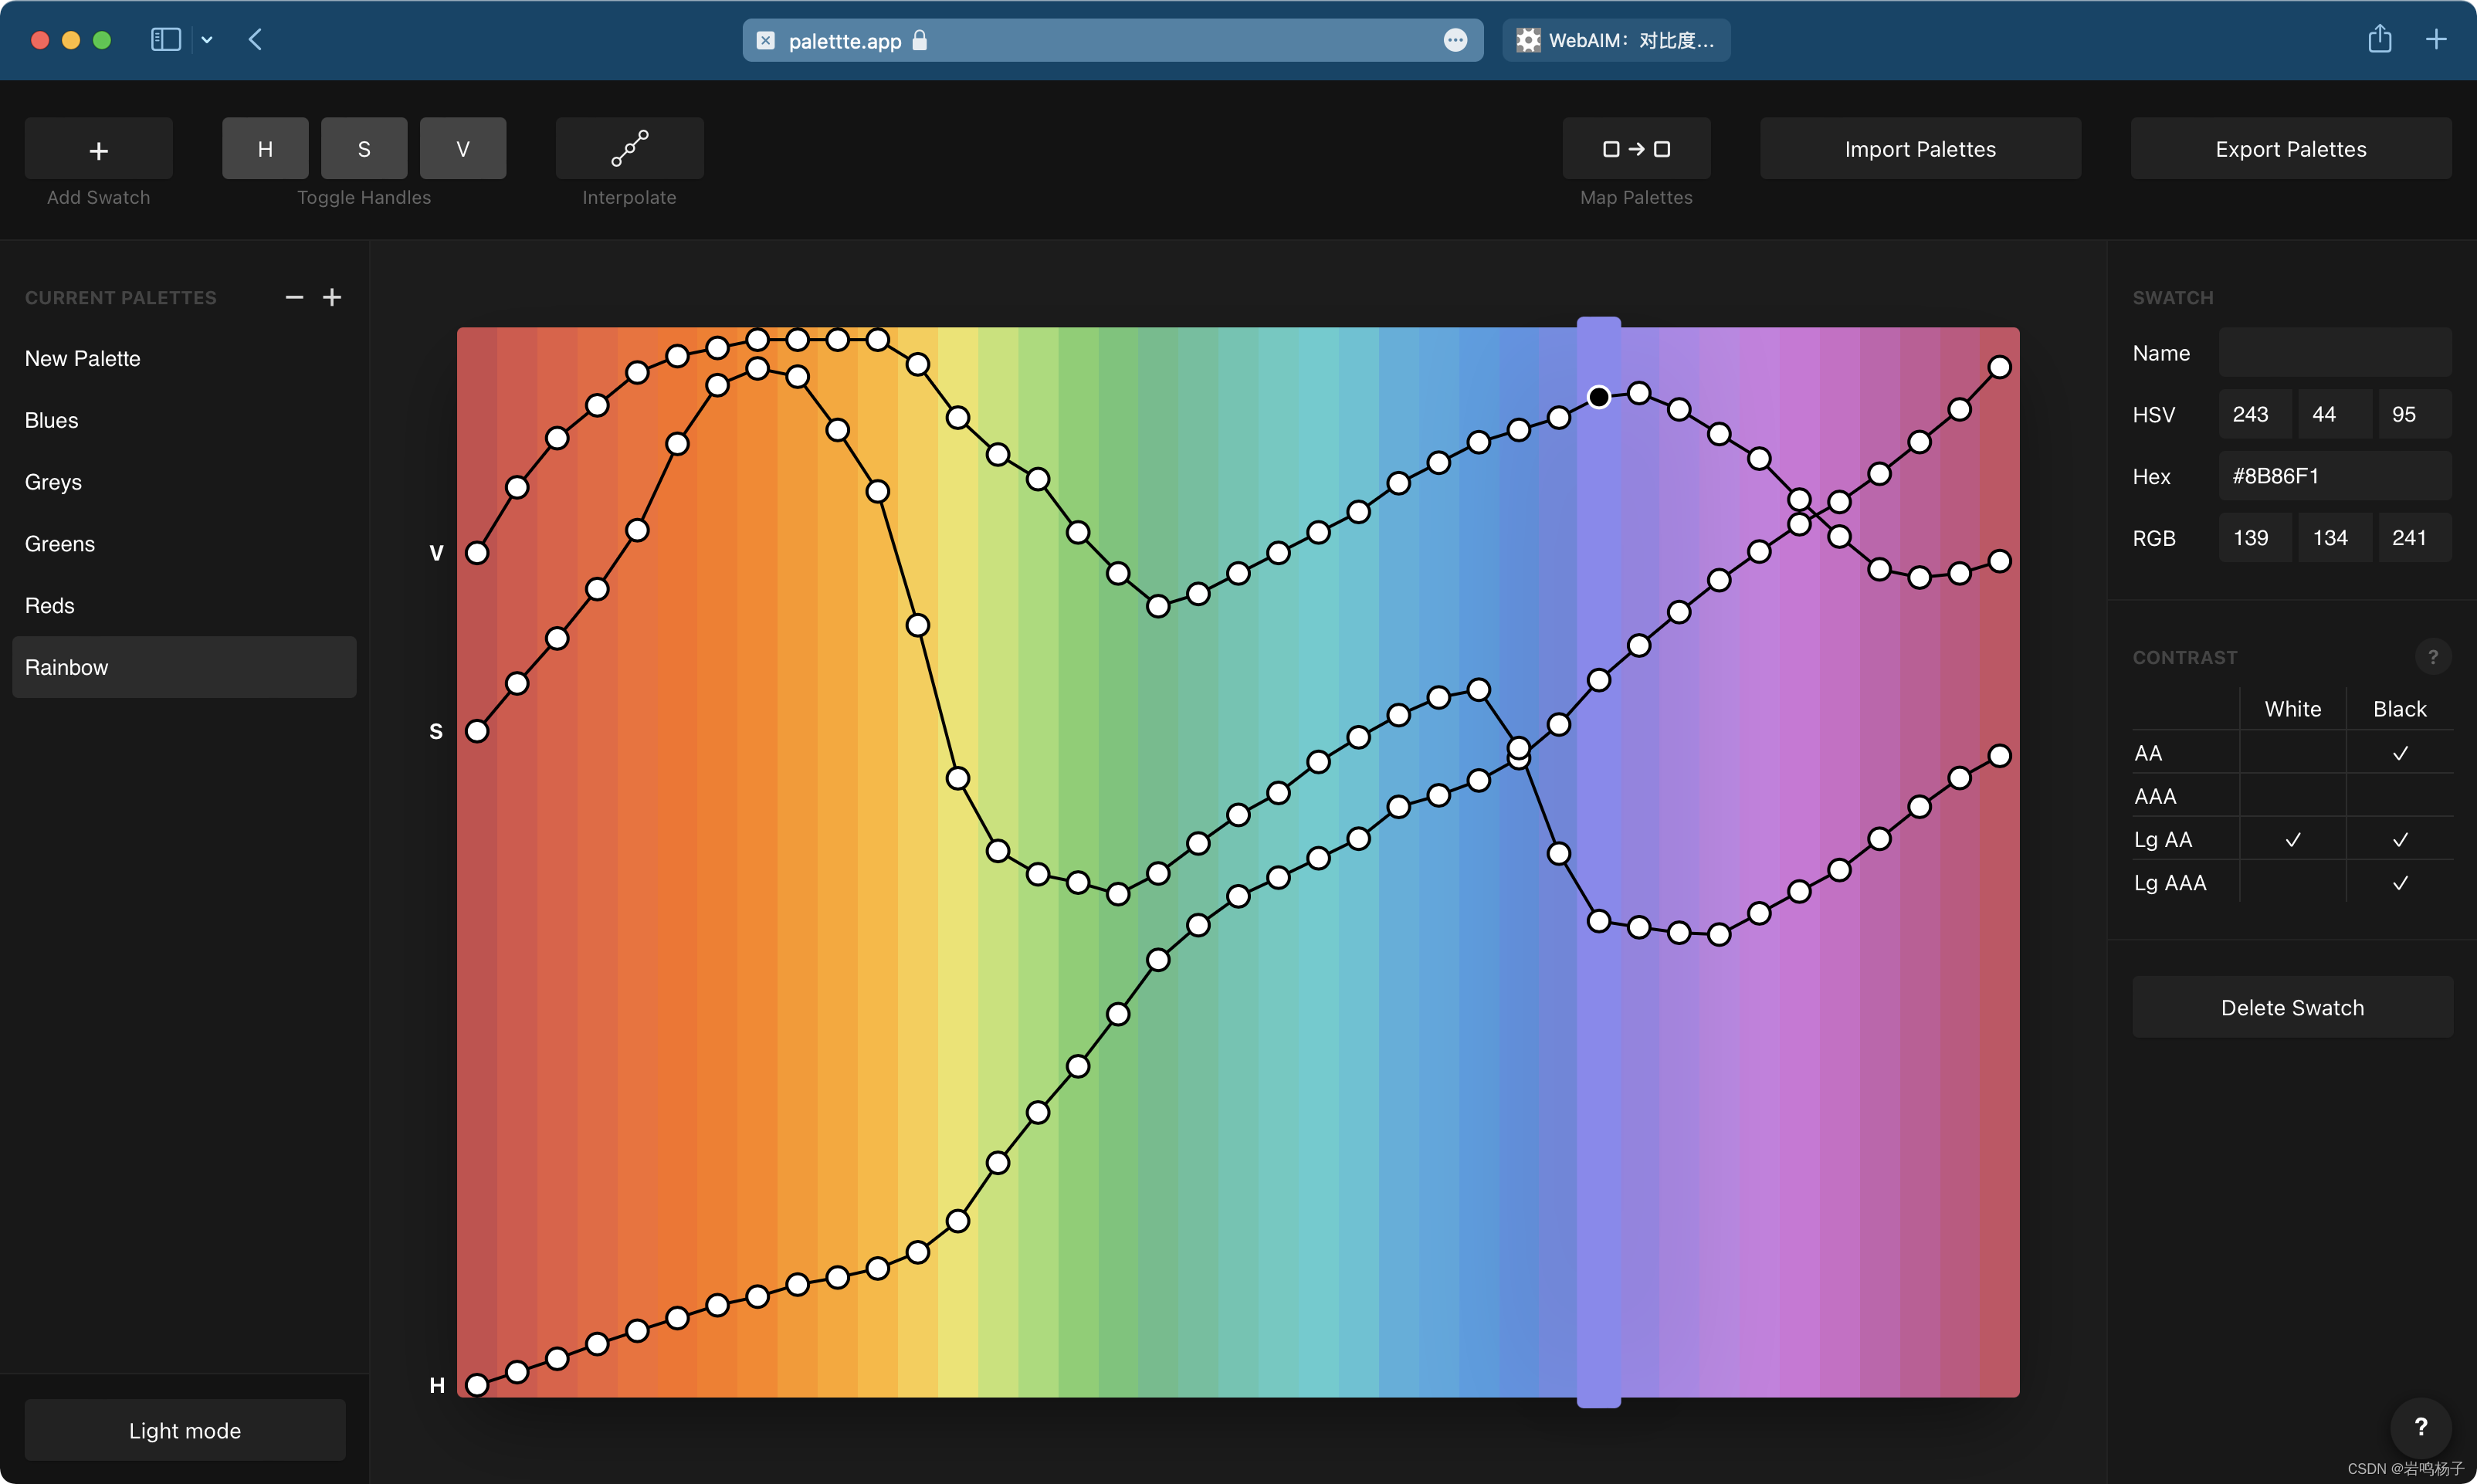Click the Export Palettes button

pos(2290,149)
